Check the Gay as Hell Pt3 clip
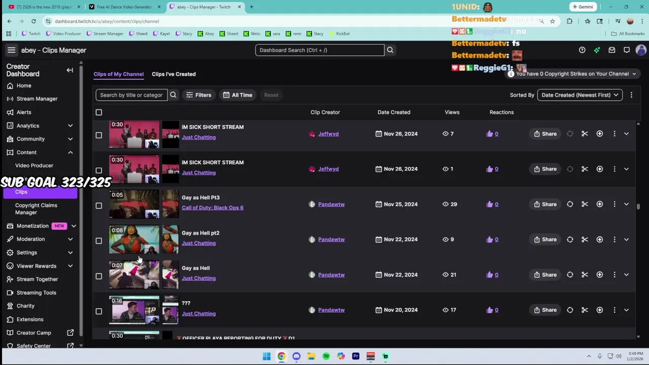The width and height of the screenshot is (649, 365). (99, 206)
